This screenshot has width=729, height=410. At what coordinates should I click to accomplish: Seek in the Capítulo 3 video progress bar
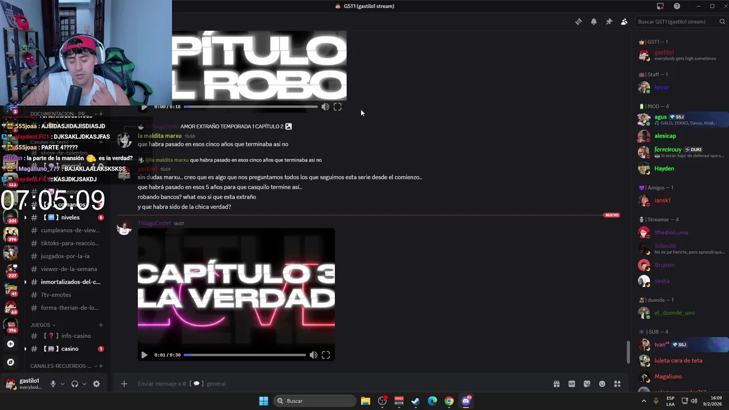pos(245,355)
